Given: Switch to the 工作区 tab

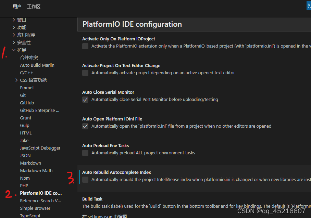Looking at the screenshot, I should tap(33, 6).
